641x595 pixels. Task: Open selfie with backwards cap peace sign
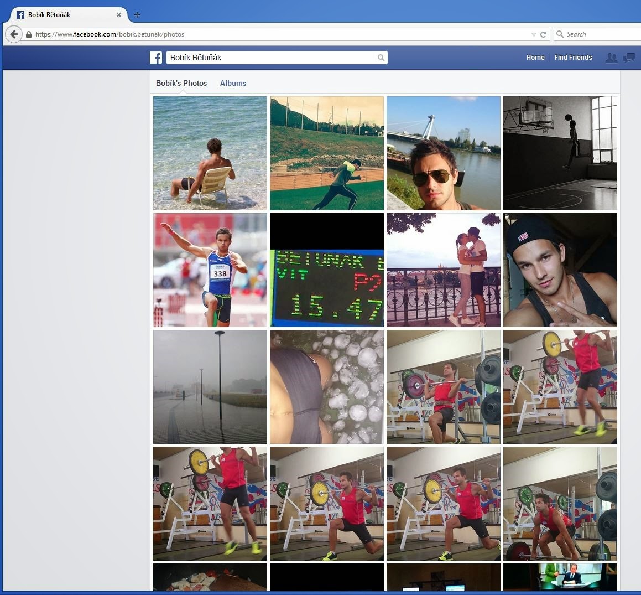[560, 270]
